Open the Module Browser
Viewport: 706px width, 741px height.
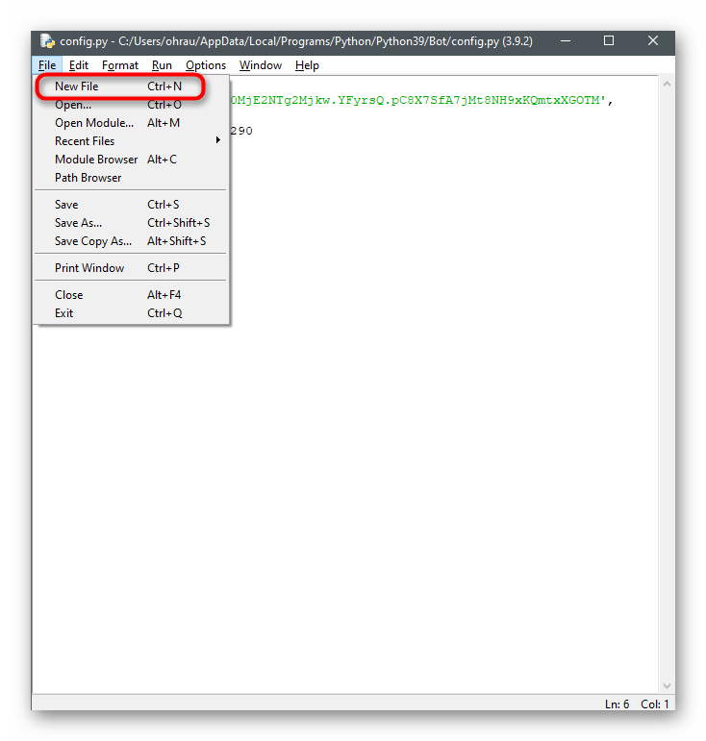coord(96,160)
